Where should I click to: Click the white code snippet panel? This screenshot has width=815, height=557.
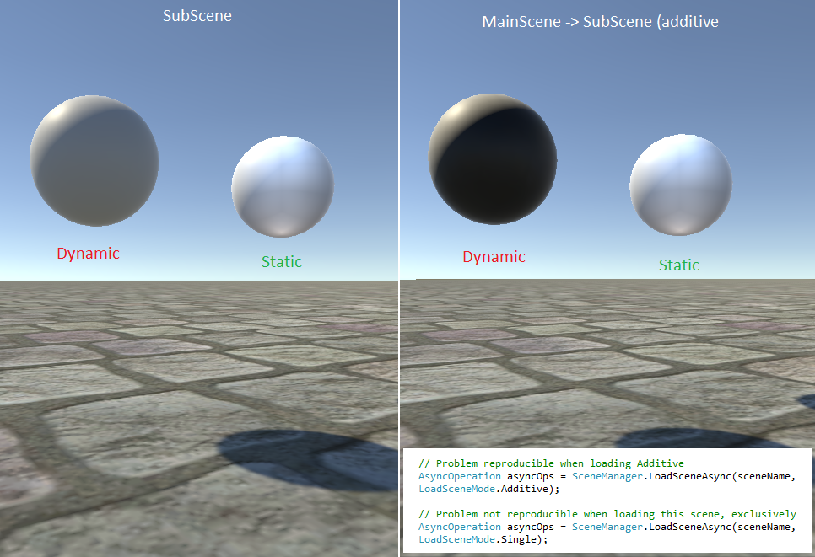607,501
